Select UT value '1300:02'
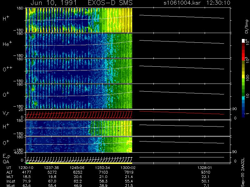Screen dimensions: 250x187 128,168
